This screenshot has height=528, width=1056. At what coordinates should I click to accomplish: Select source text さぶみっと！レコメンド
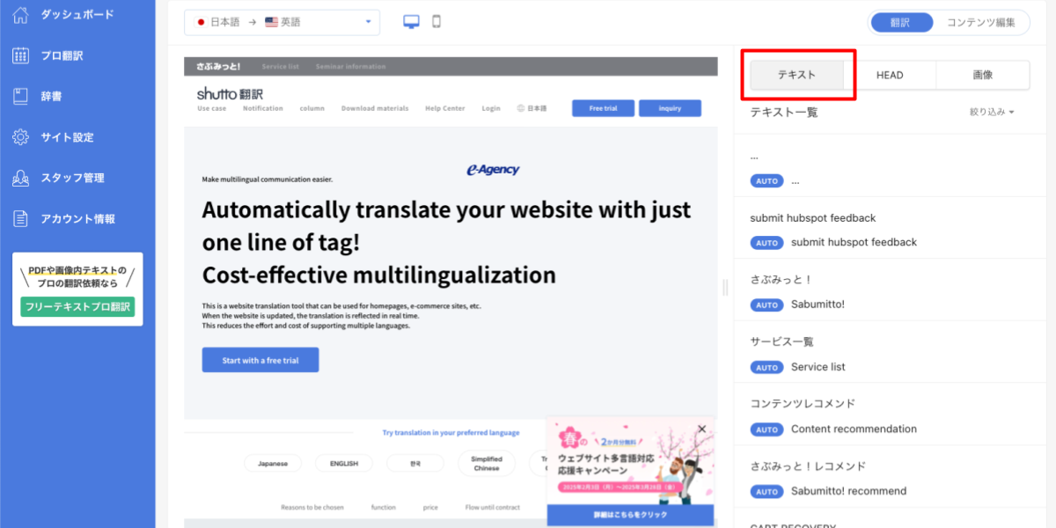[808, 466]
